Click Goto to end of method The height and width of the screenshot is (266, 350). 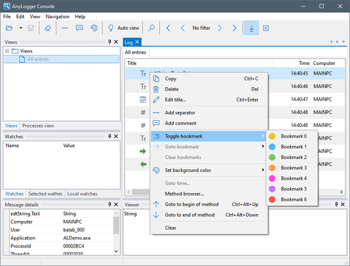coord(189,215)
